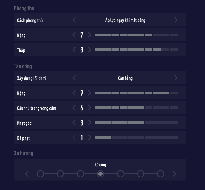Select the selected Chung radio circle
Screen dimensions: 205x190
[x=100, y=174]
